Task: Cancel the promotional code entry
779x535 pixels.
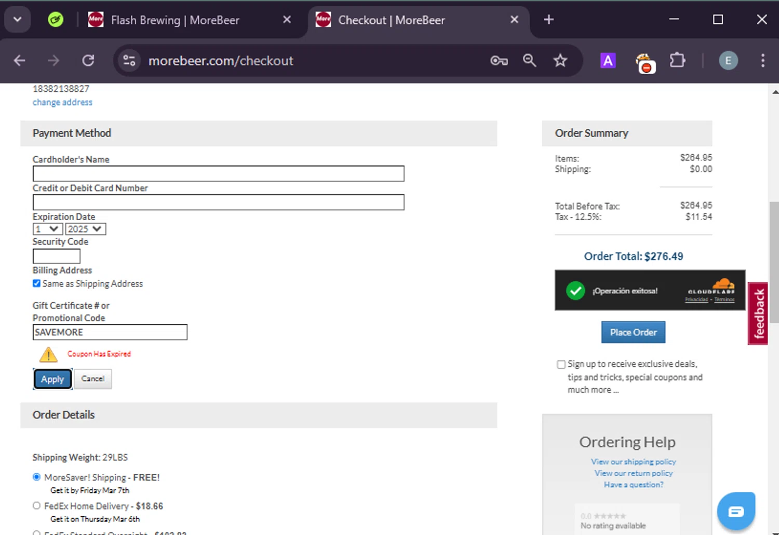Action: (x=93, y=379)
